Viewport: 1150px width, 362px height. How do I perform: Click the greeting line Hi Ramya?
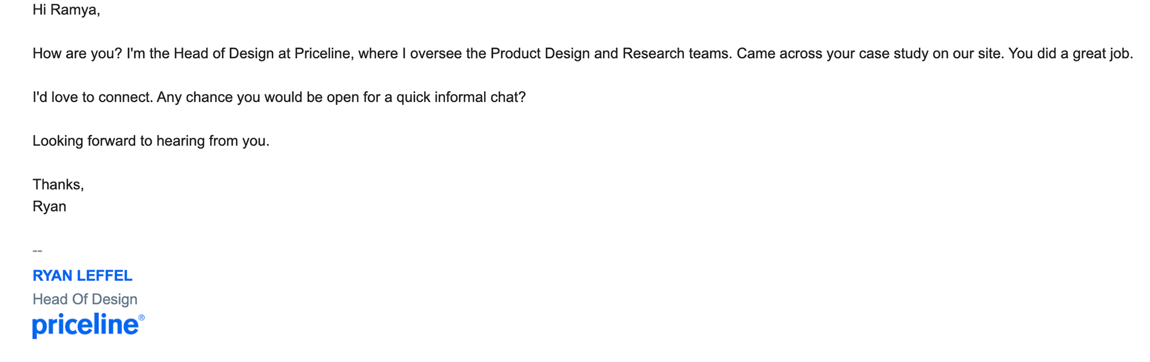pyautogui.click(x=66, y=10)
